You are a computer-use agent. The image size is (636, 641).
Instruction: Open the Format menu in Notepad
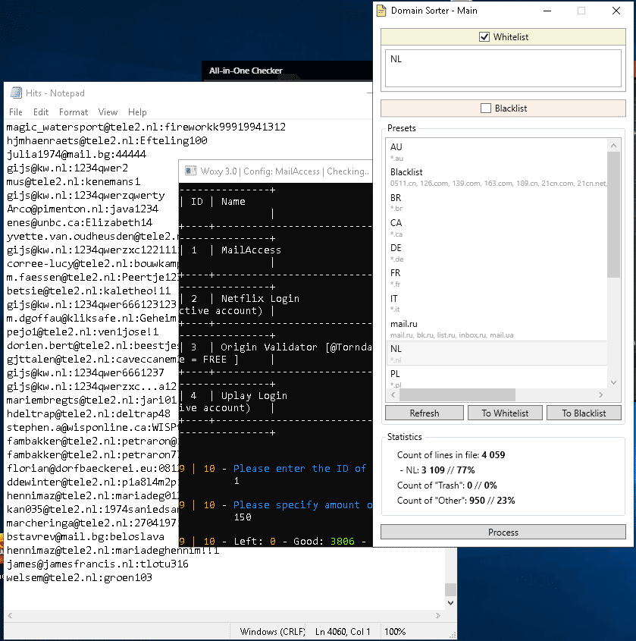[x=74, y=112]
